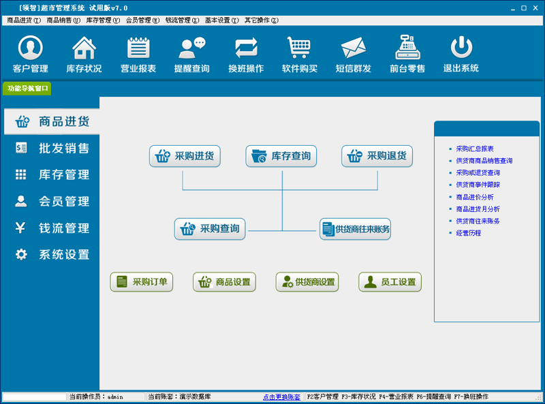This screenshot has height=404, width=545.
Task: Open 供货商事件跟踪 link
Action: [x=478, y=185]
